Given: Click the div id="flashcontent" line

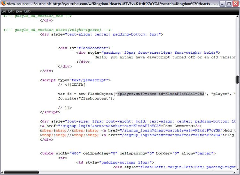Looking at the screenshot, I should click(x=84, y=48).
